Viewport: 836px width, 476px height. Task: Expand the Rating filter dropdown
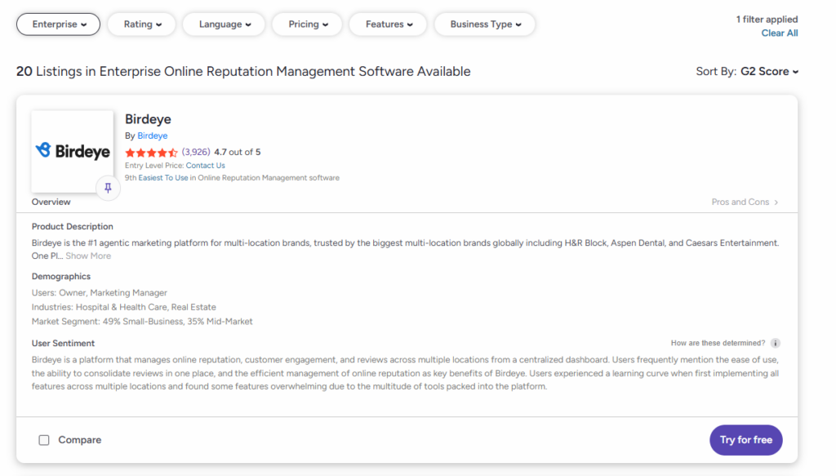(142, 24)
